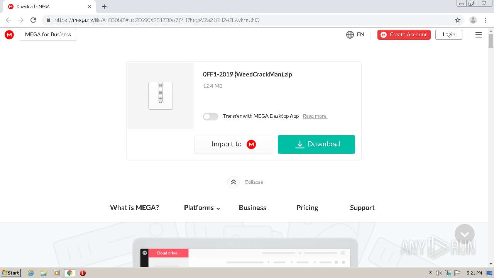Viewport: 494px width, 278px height.
Task: Click the address bar URL
Action: click(x=157, y=20)
